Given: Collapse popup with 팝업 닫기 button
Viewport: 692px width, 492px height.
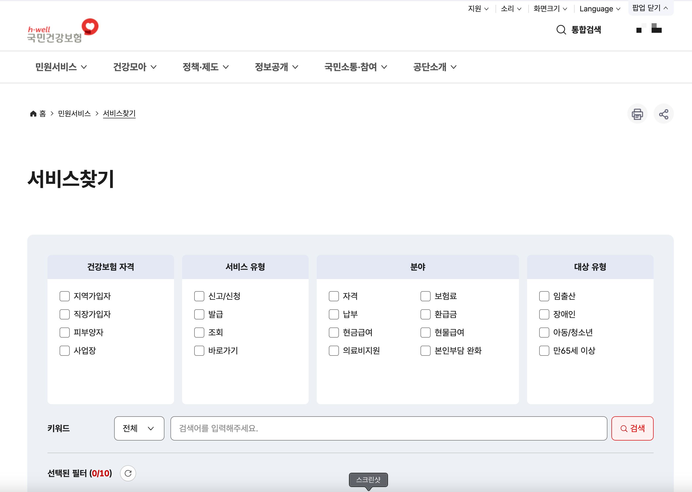Looking at the screenshot, I should [x=650, y=8].
